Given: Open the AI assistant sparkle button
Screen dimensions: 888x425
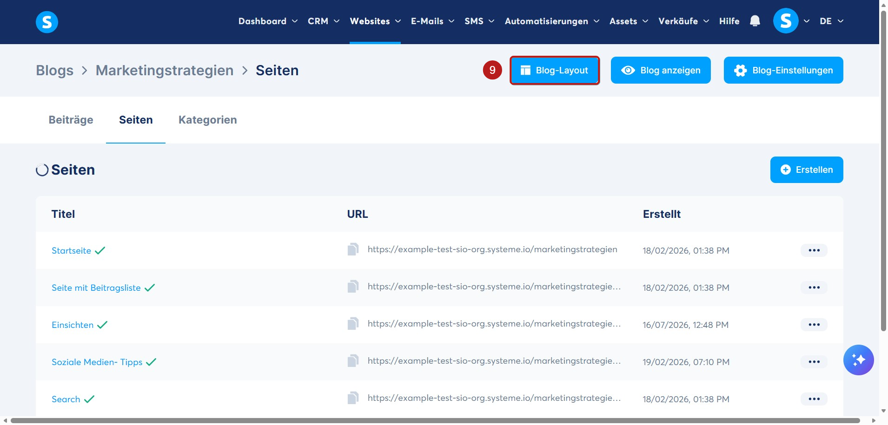Looking at the screenshot, I should pos(858,360).
